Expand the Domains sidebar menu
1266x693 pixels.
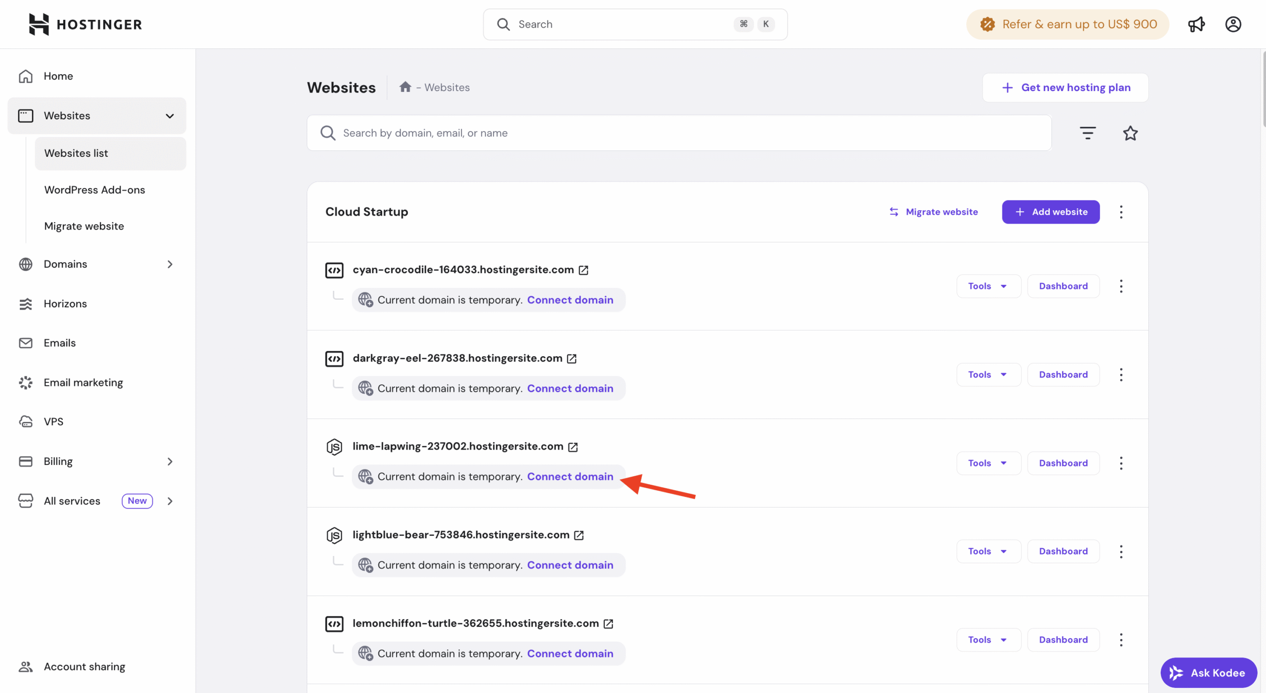[x=170, y=264]
